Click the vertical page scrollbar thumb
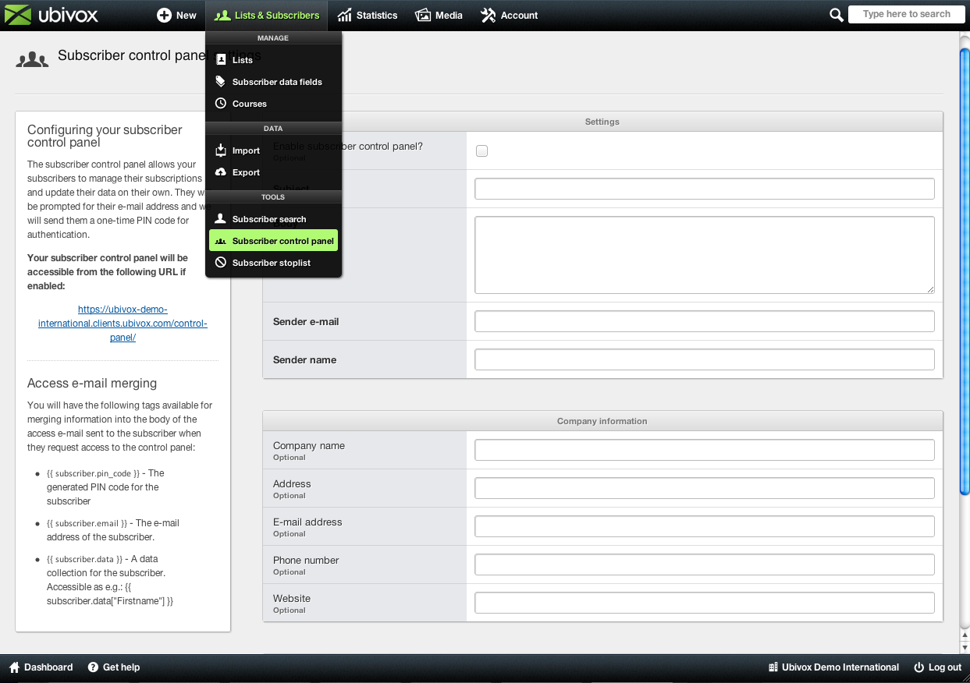The width and height of the screenshot is (970, 683). click(x=965, y=271)
